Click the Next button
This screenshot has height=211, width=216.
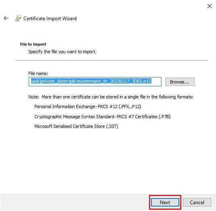click(165, 203)
